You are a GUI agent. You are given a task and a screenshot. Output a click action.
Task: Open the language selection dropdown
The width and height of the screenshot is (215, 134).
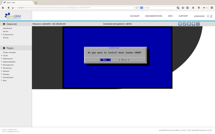point(209,16)
